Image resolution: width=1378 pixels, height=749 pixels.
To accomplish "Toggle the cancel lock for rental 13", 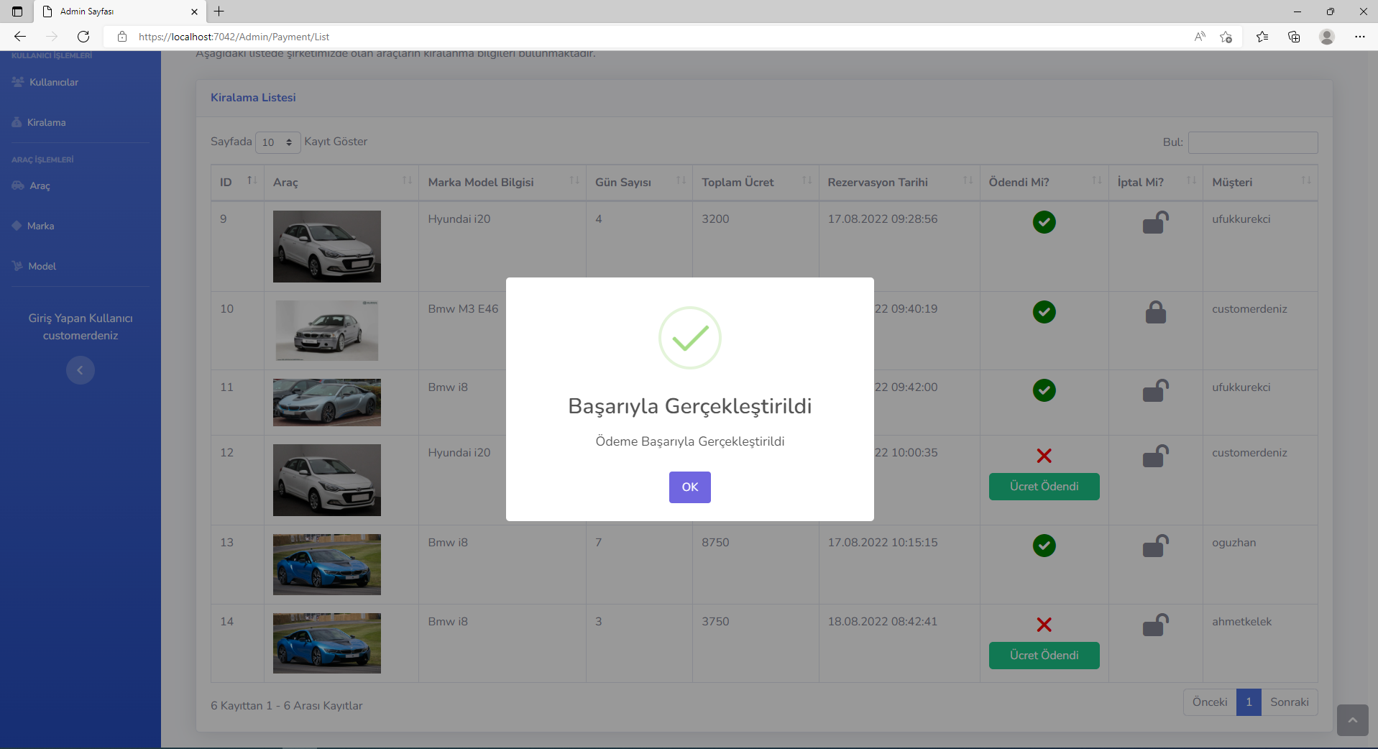I will [1154, 546].
